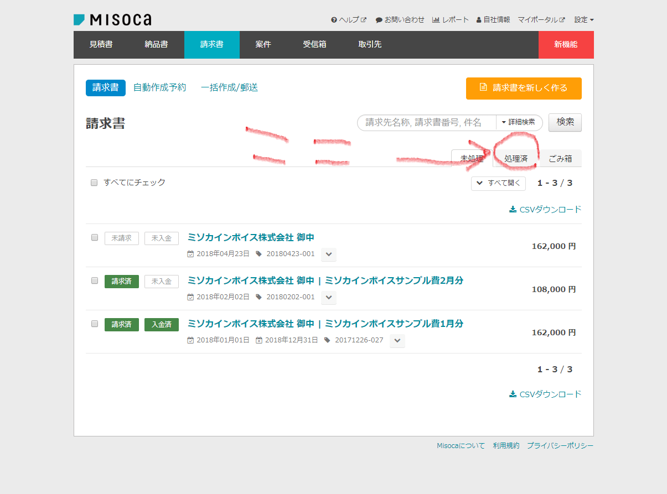This screenshot has height=494, width=667.
Task: Open the 新機能 button
Action: [x=566, y=45]
